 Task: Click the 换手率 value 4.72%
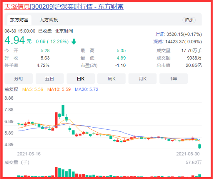pyautogui.click(x=43, y=65)
